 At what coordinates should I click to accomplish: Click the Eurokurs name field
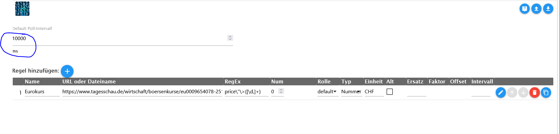coord(42,92)
